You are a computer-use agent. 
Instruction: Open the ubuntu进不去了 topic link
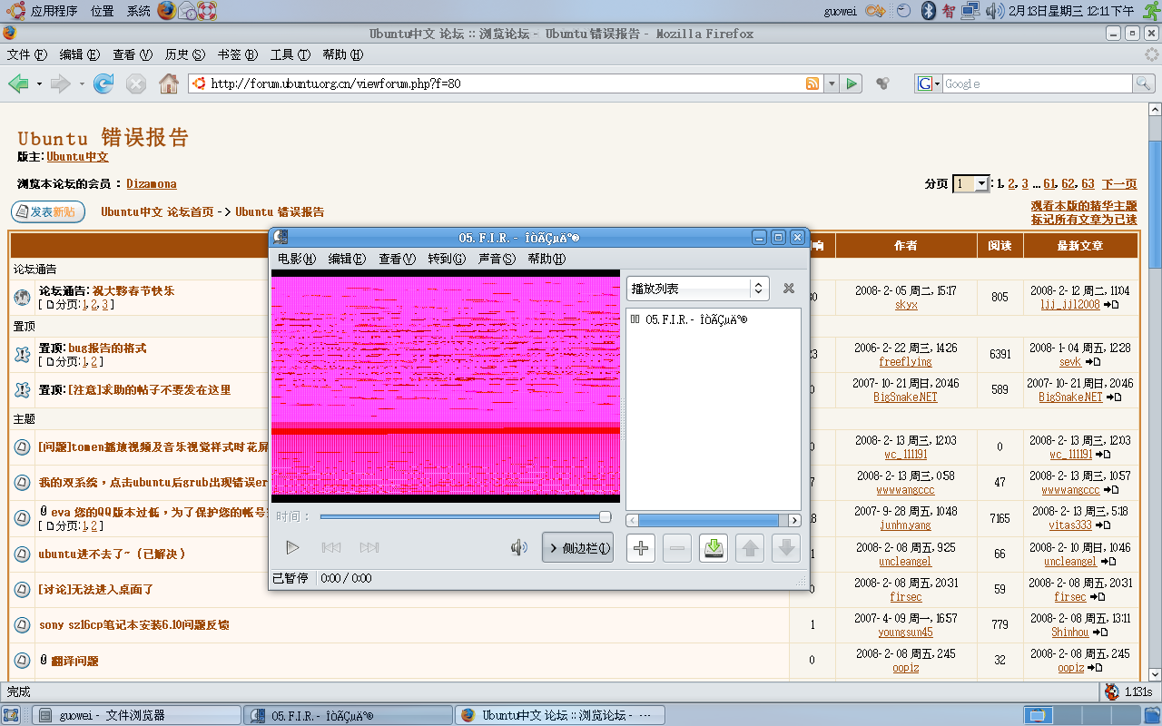pyautogui.click(x=113, y=554)
